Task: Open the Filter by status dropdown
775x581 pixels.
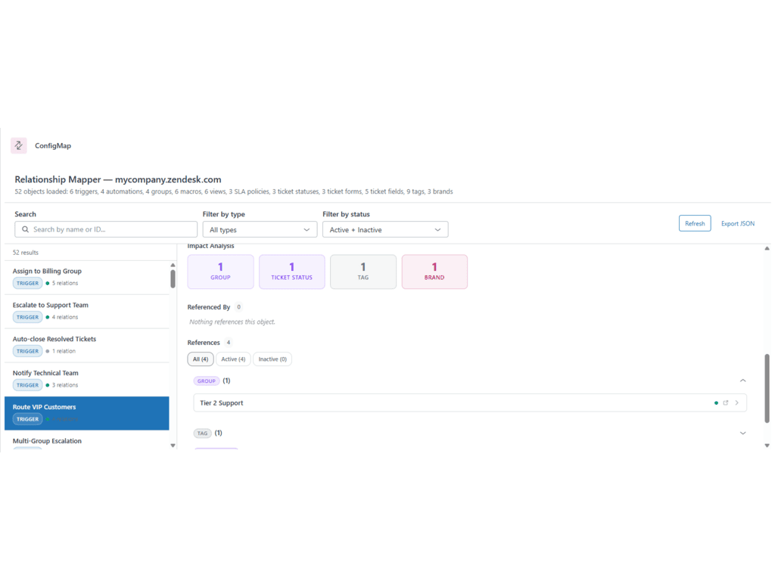Action: pyautogui.click(x=385, y=229)
